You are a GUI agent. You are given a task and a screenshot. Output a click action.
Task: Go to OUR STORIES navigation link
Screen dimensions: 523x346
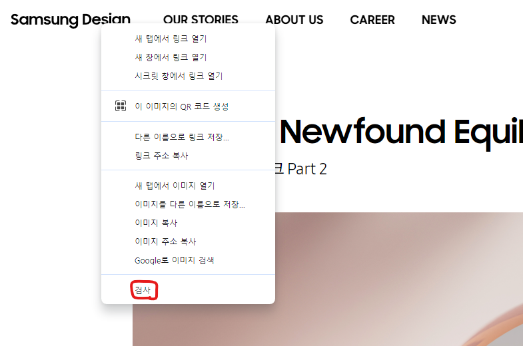pyautogui.click(x=201, y=20)
